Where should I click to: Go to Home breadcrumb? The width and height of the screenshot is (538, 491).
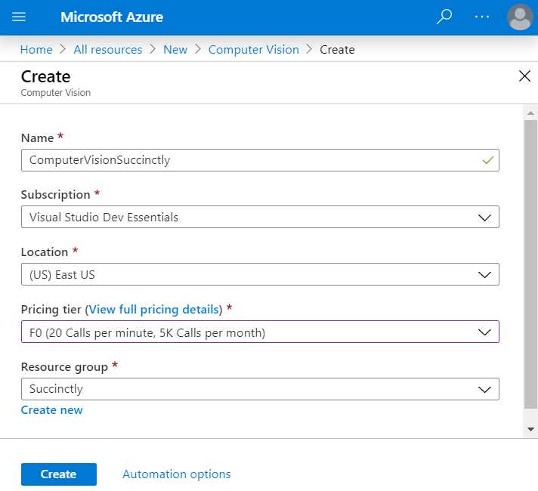[36, 50]
